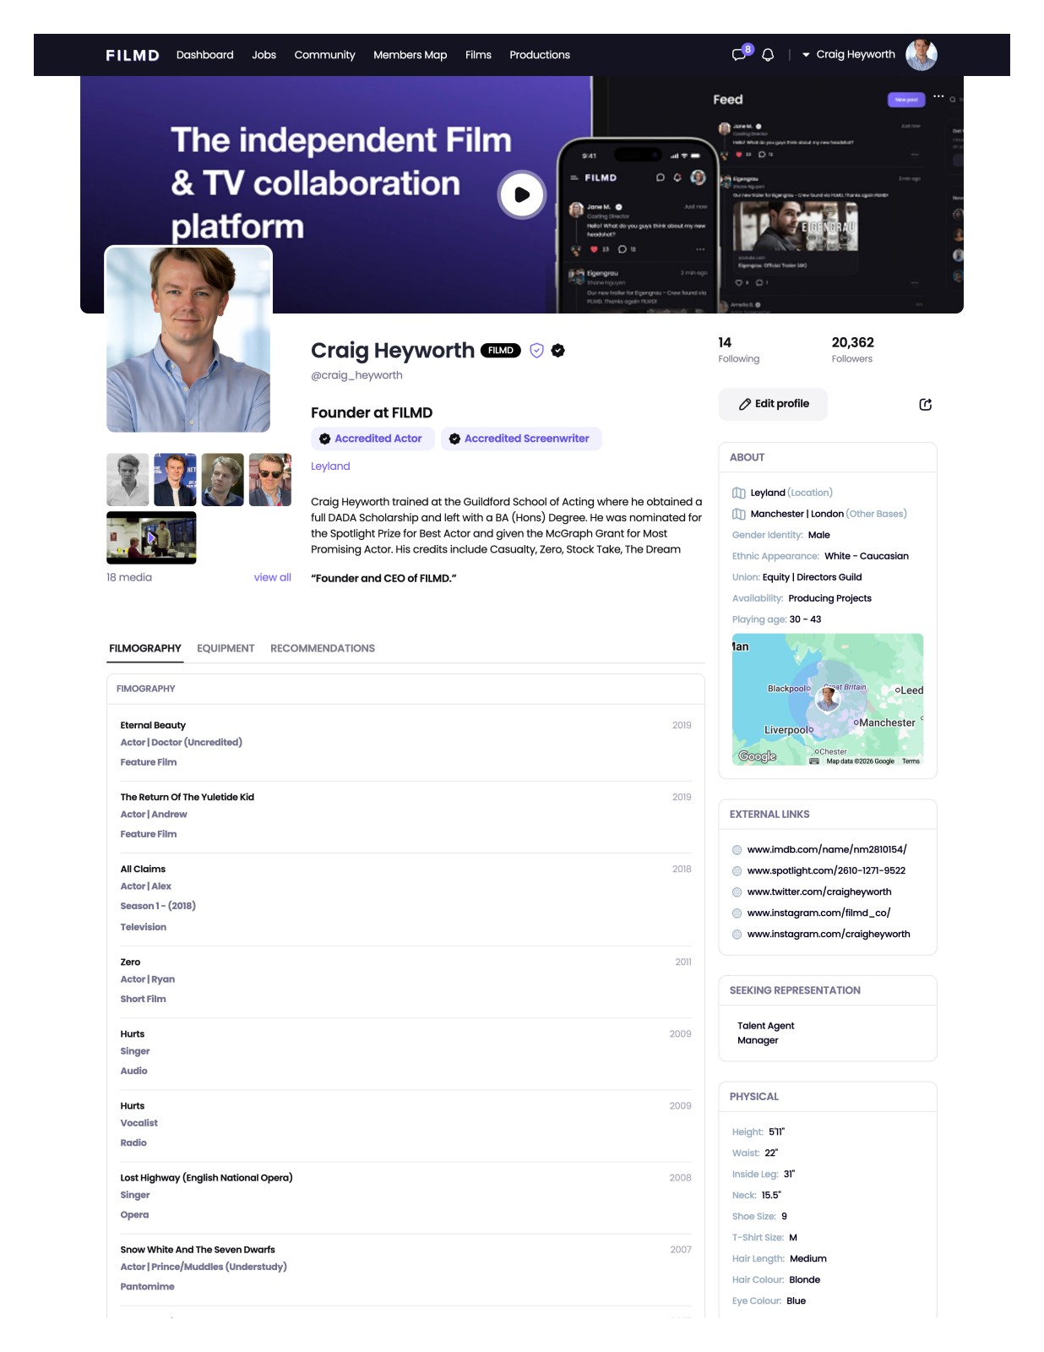
Task: Click the FILMD logo in navbar
Action: point(133,55)
